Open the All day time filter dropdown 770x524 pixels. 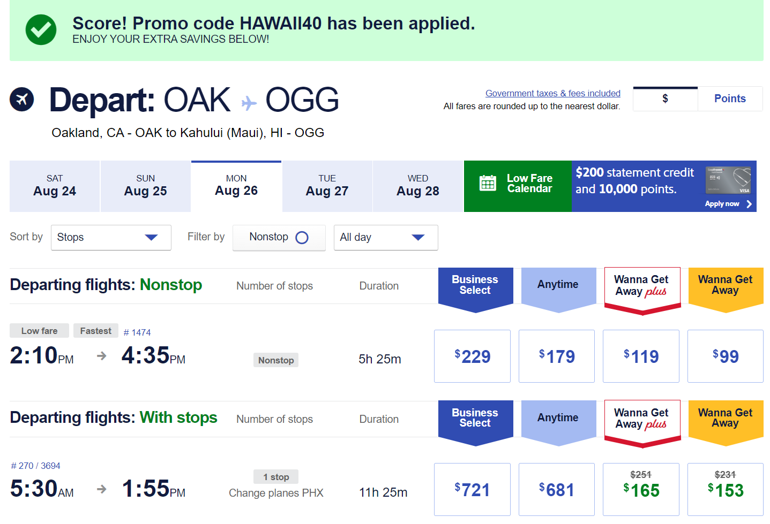coord(385,237)
